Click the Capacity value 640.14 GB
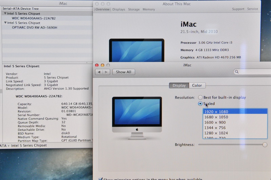This screenshot has height=180, width=271. pos(77,104)
